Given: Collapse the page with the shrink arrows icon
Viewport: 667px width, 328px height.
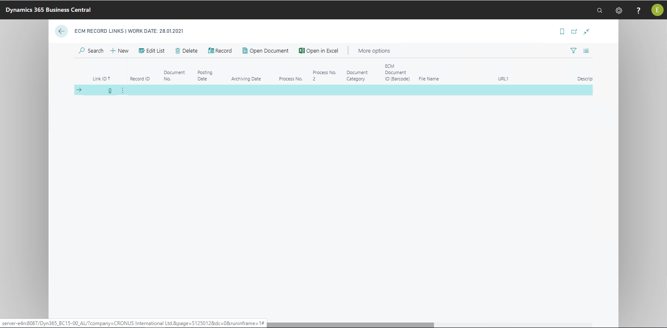Looking at the screenshot, I should pos(586,32).
